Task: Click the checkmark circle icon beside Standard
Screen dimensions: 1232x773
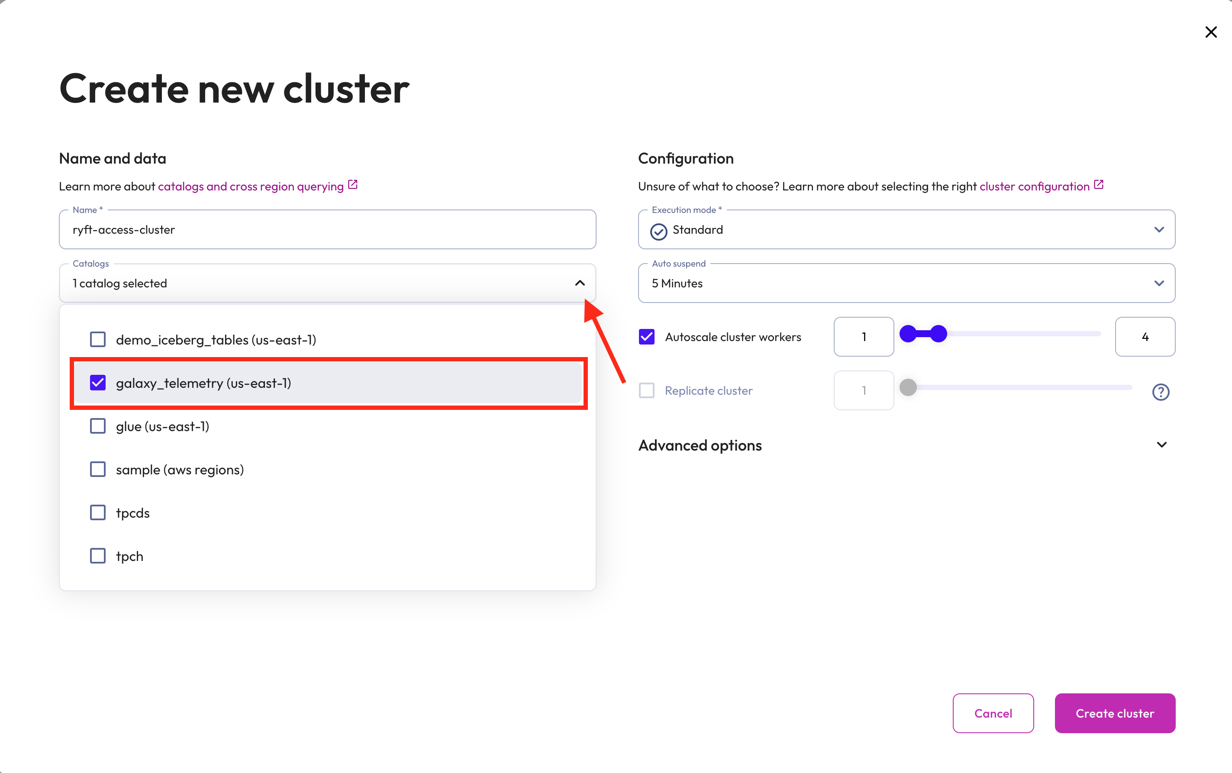Action: (658, 231)
